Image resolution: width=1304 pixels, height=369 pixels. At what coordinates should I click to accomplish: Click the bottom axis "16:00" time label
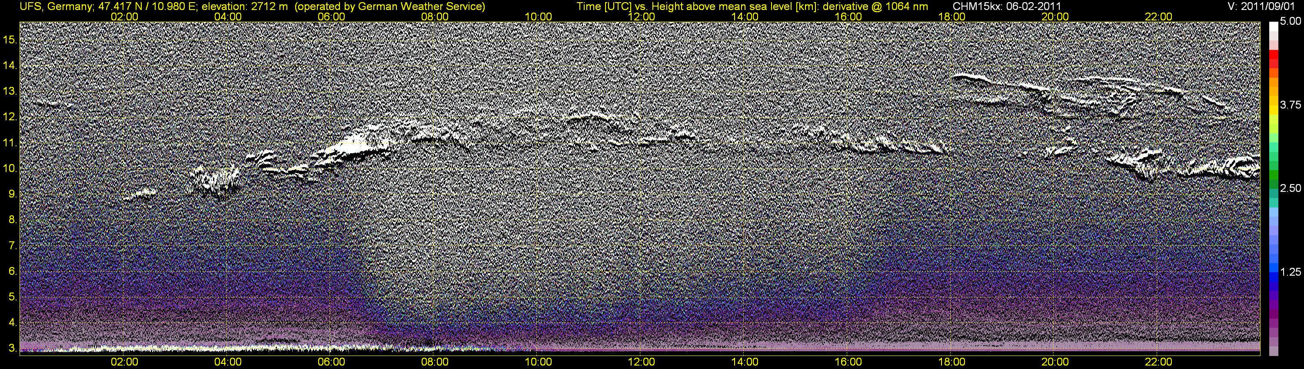point(848,362)
